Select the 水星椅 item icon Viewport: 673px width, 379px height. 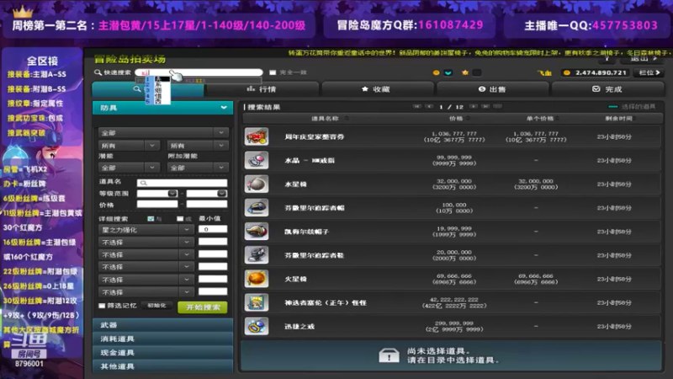pyautogui.click(x=257, y=184)
